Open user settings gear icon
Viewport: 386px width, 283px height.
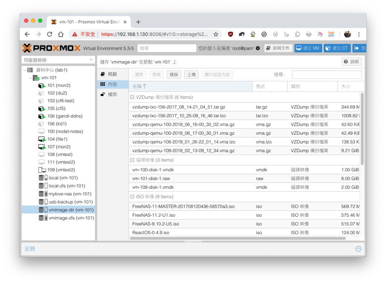258,48
